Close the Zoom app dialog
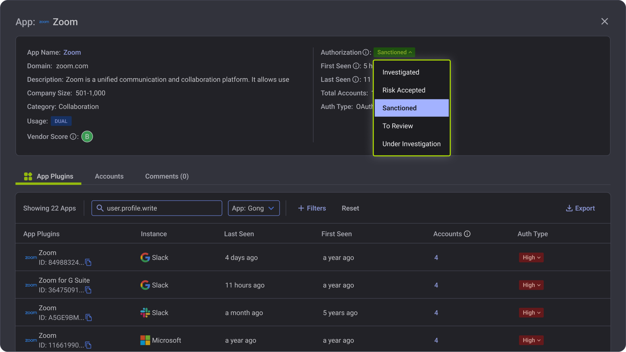 [x=604, y=22]
